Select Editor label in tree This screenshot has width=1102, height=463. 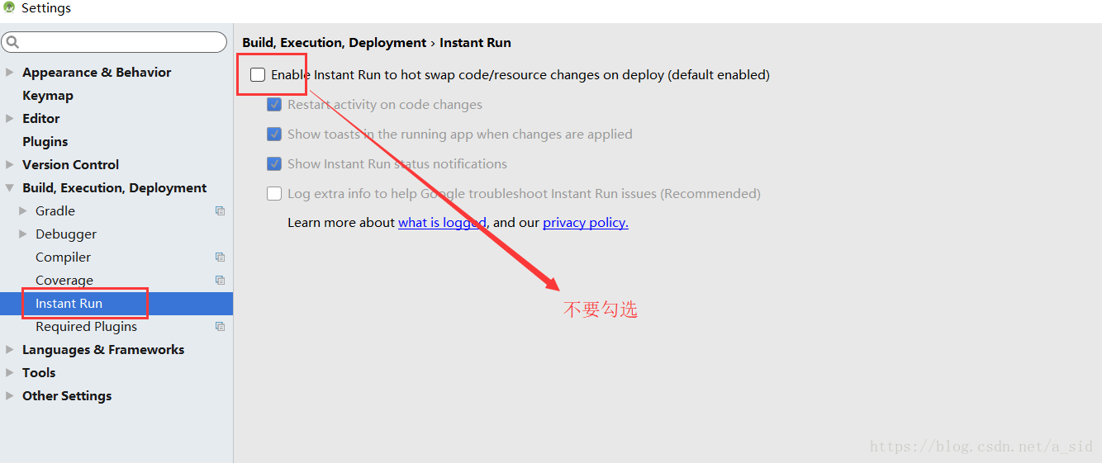41,119
